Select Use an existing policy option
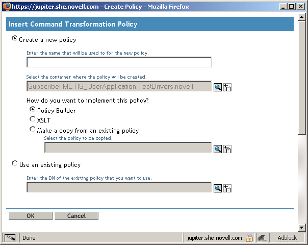The image size is (308, 245). (14, 164)
